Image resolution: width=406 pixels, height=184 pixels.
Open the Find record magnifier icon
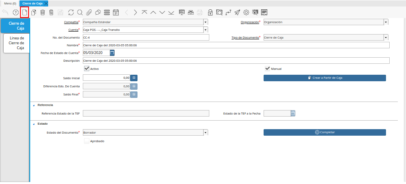[80, 12]
